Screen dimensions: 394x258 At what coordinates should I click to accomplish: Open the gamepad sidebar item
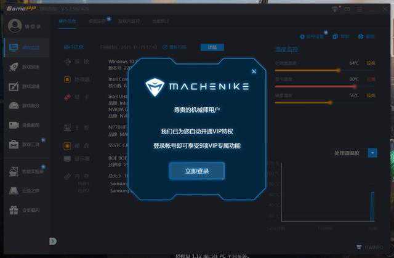[x=14, y=105]
